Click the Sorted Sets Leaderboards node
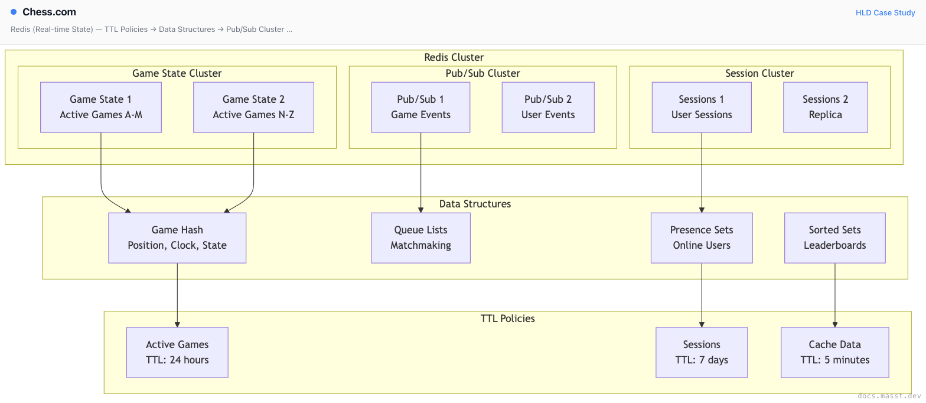The height and width of the screenshot is (403, 926). (x=835, y=238)
